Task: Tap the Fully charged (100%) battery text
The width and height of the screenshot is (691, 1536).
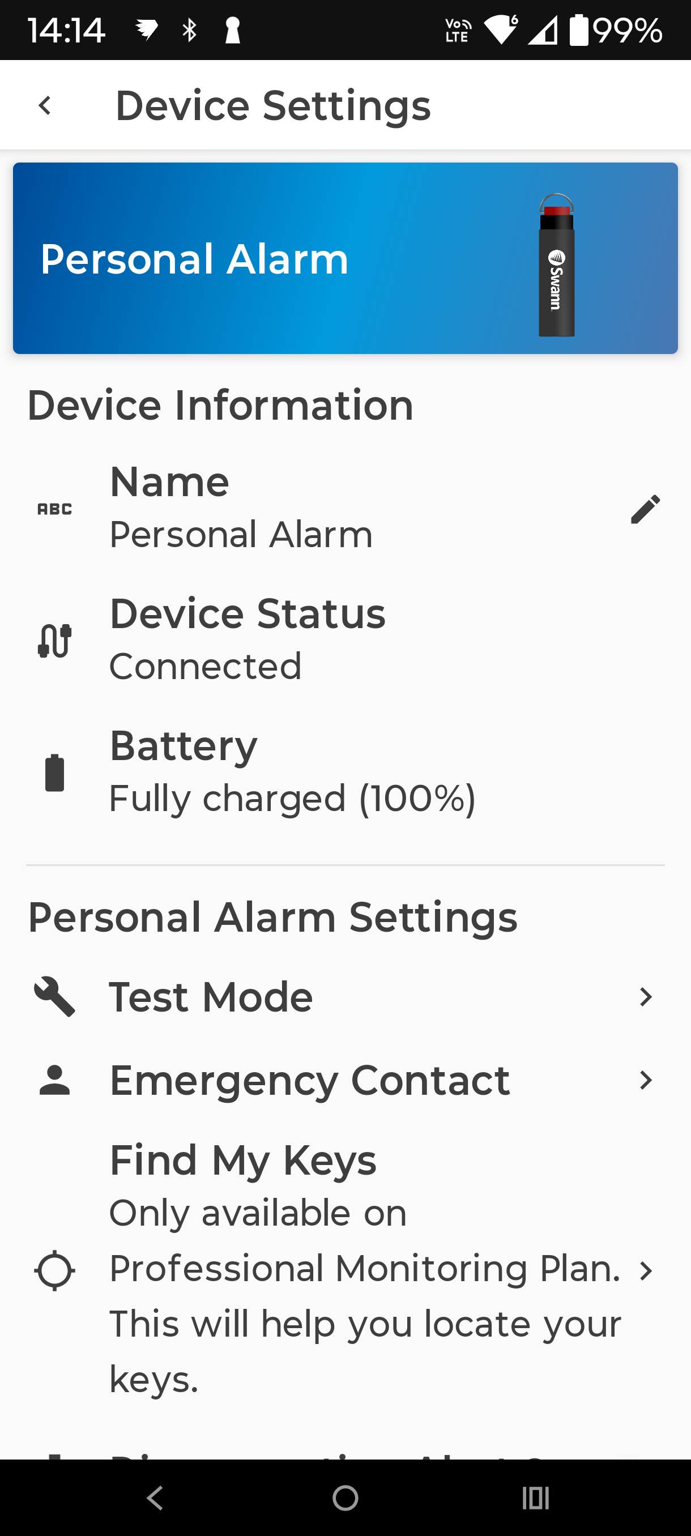Action: click(292, 798)
